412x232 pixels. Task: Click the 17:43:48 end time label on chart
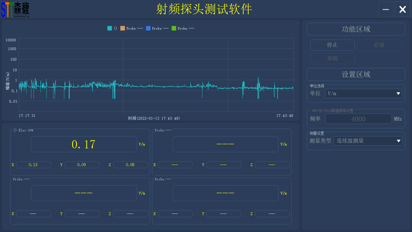pos(284,116)
